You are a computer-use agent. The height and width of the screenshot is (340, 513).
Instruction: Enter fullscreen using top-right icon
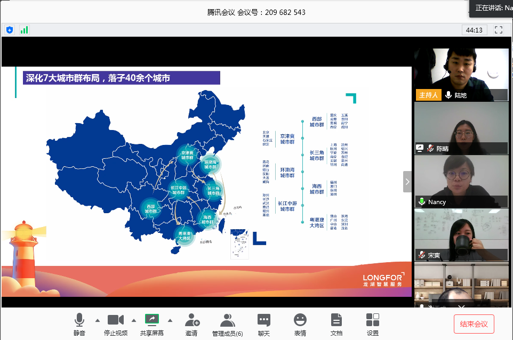click(499, 30)
